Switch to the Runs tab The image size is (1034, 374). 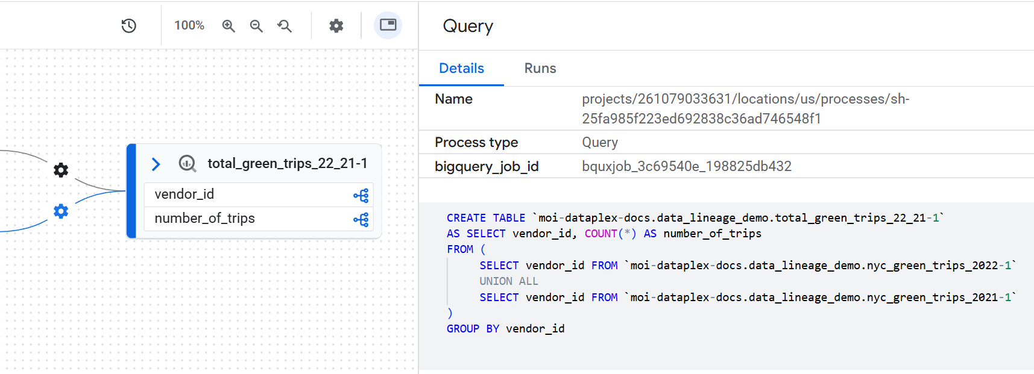540,69
